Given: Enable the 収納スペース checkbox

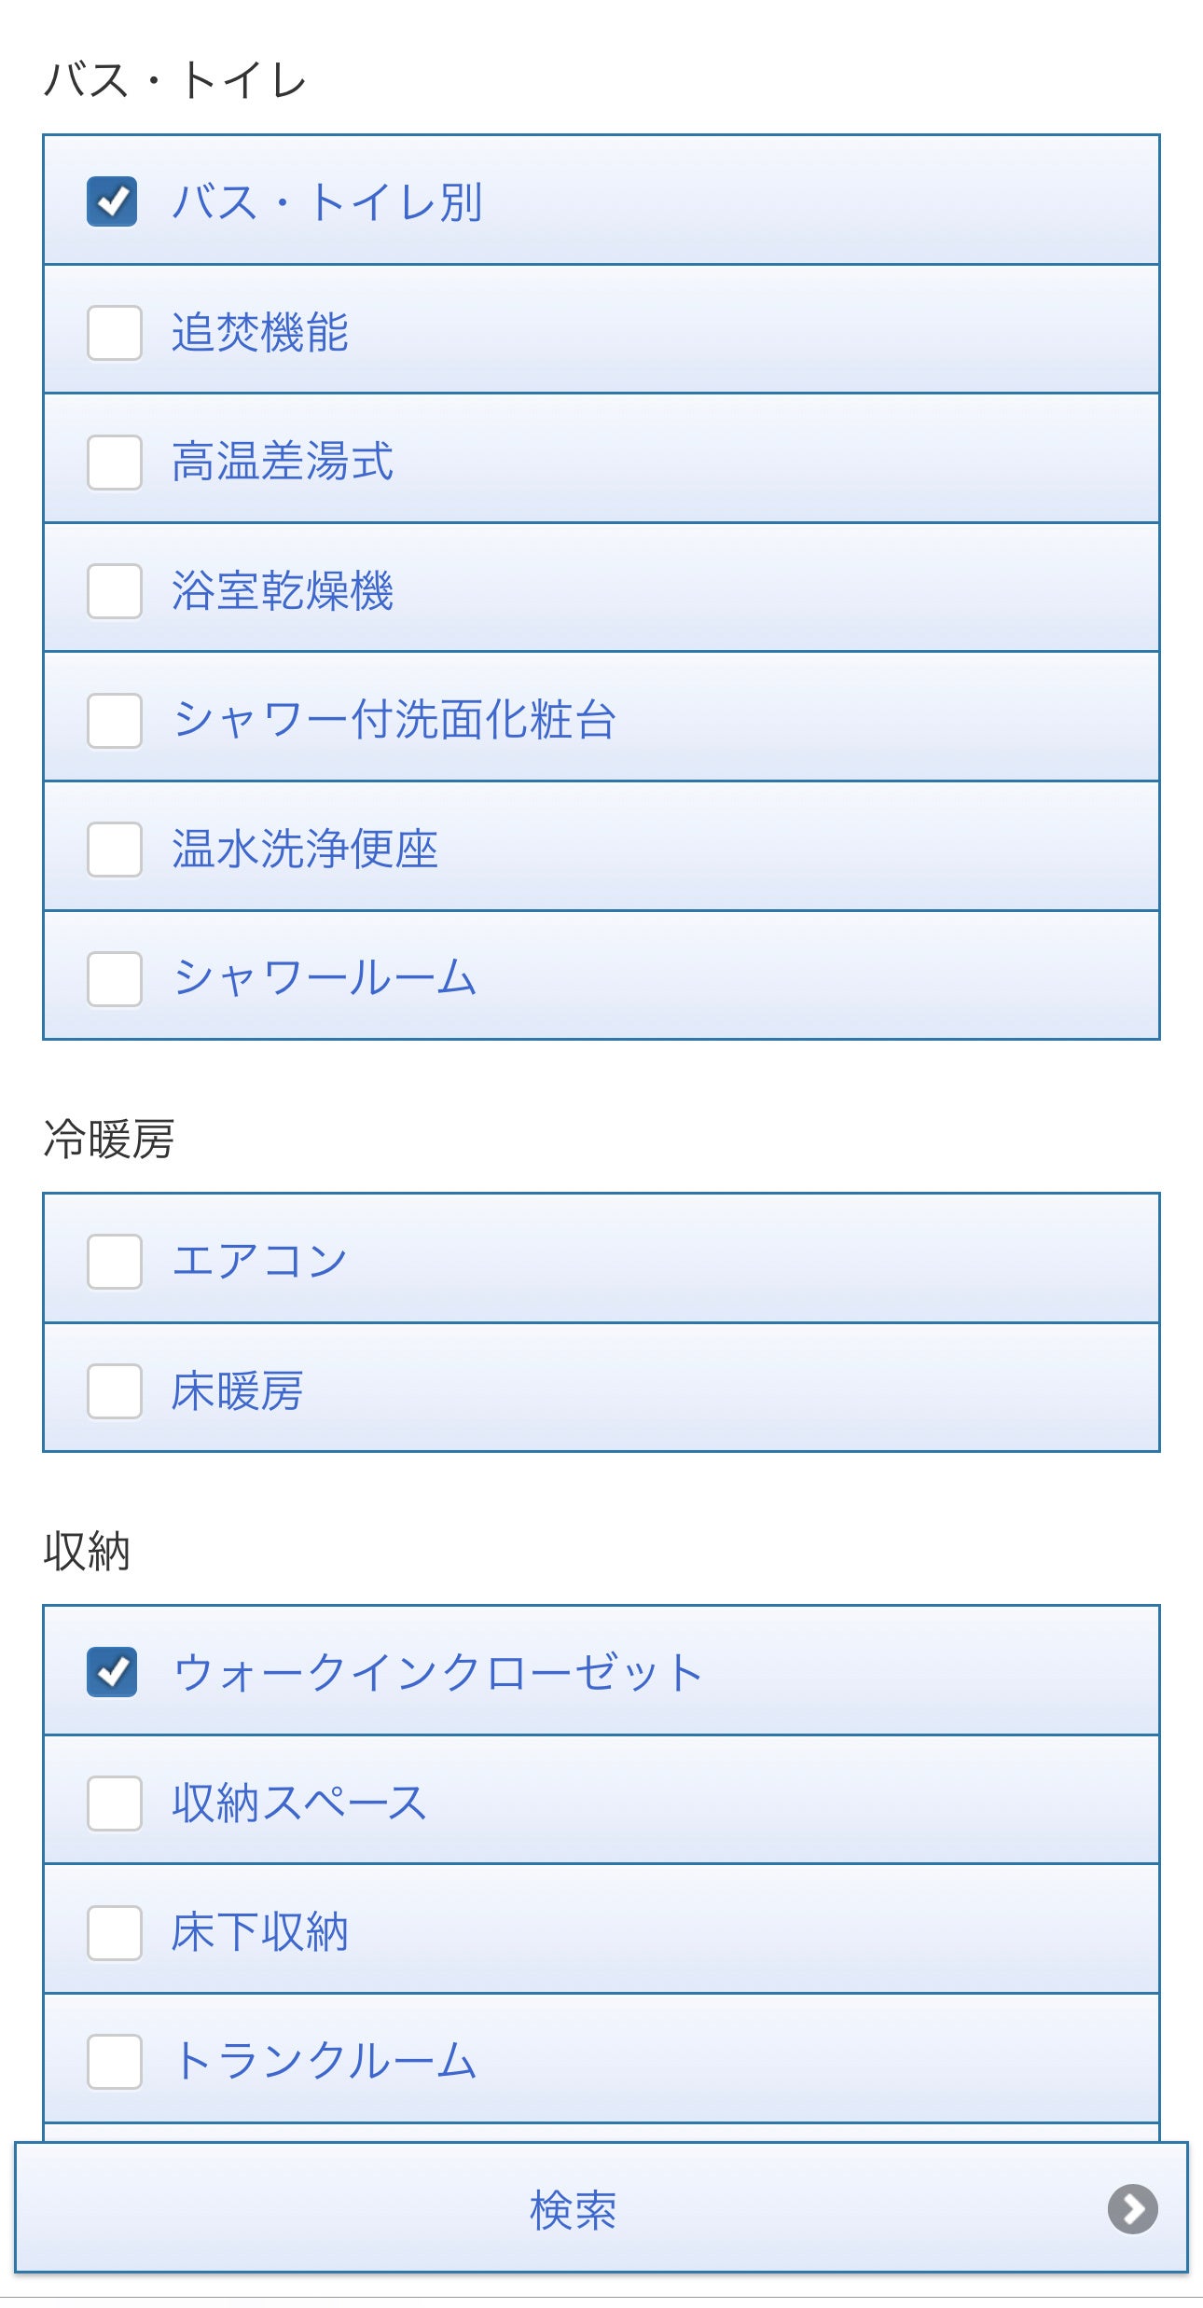Looking at the screenshot, I should pos(114,1803).
